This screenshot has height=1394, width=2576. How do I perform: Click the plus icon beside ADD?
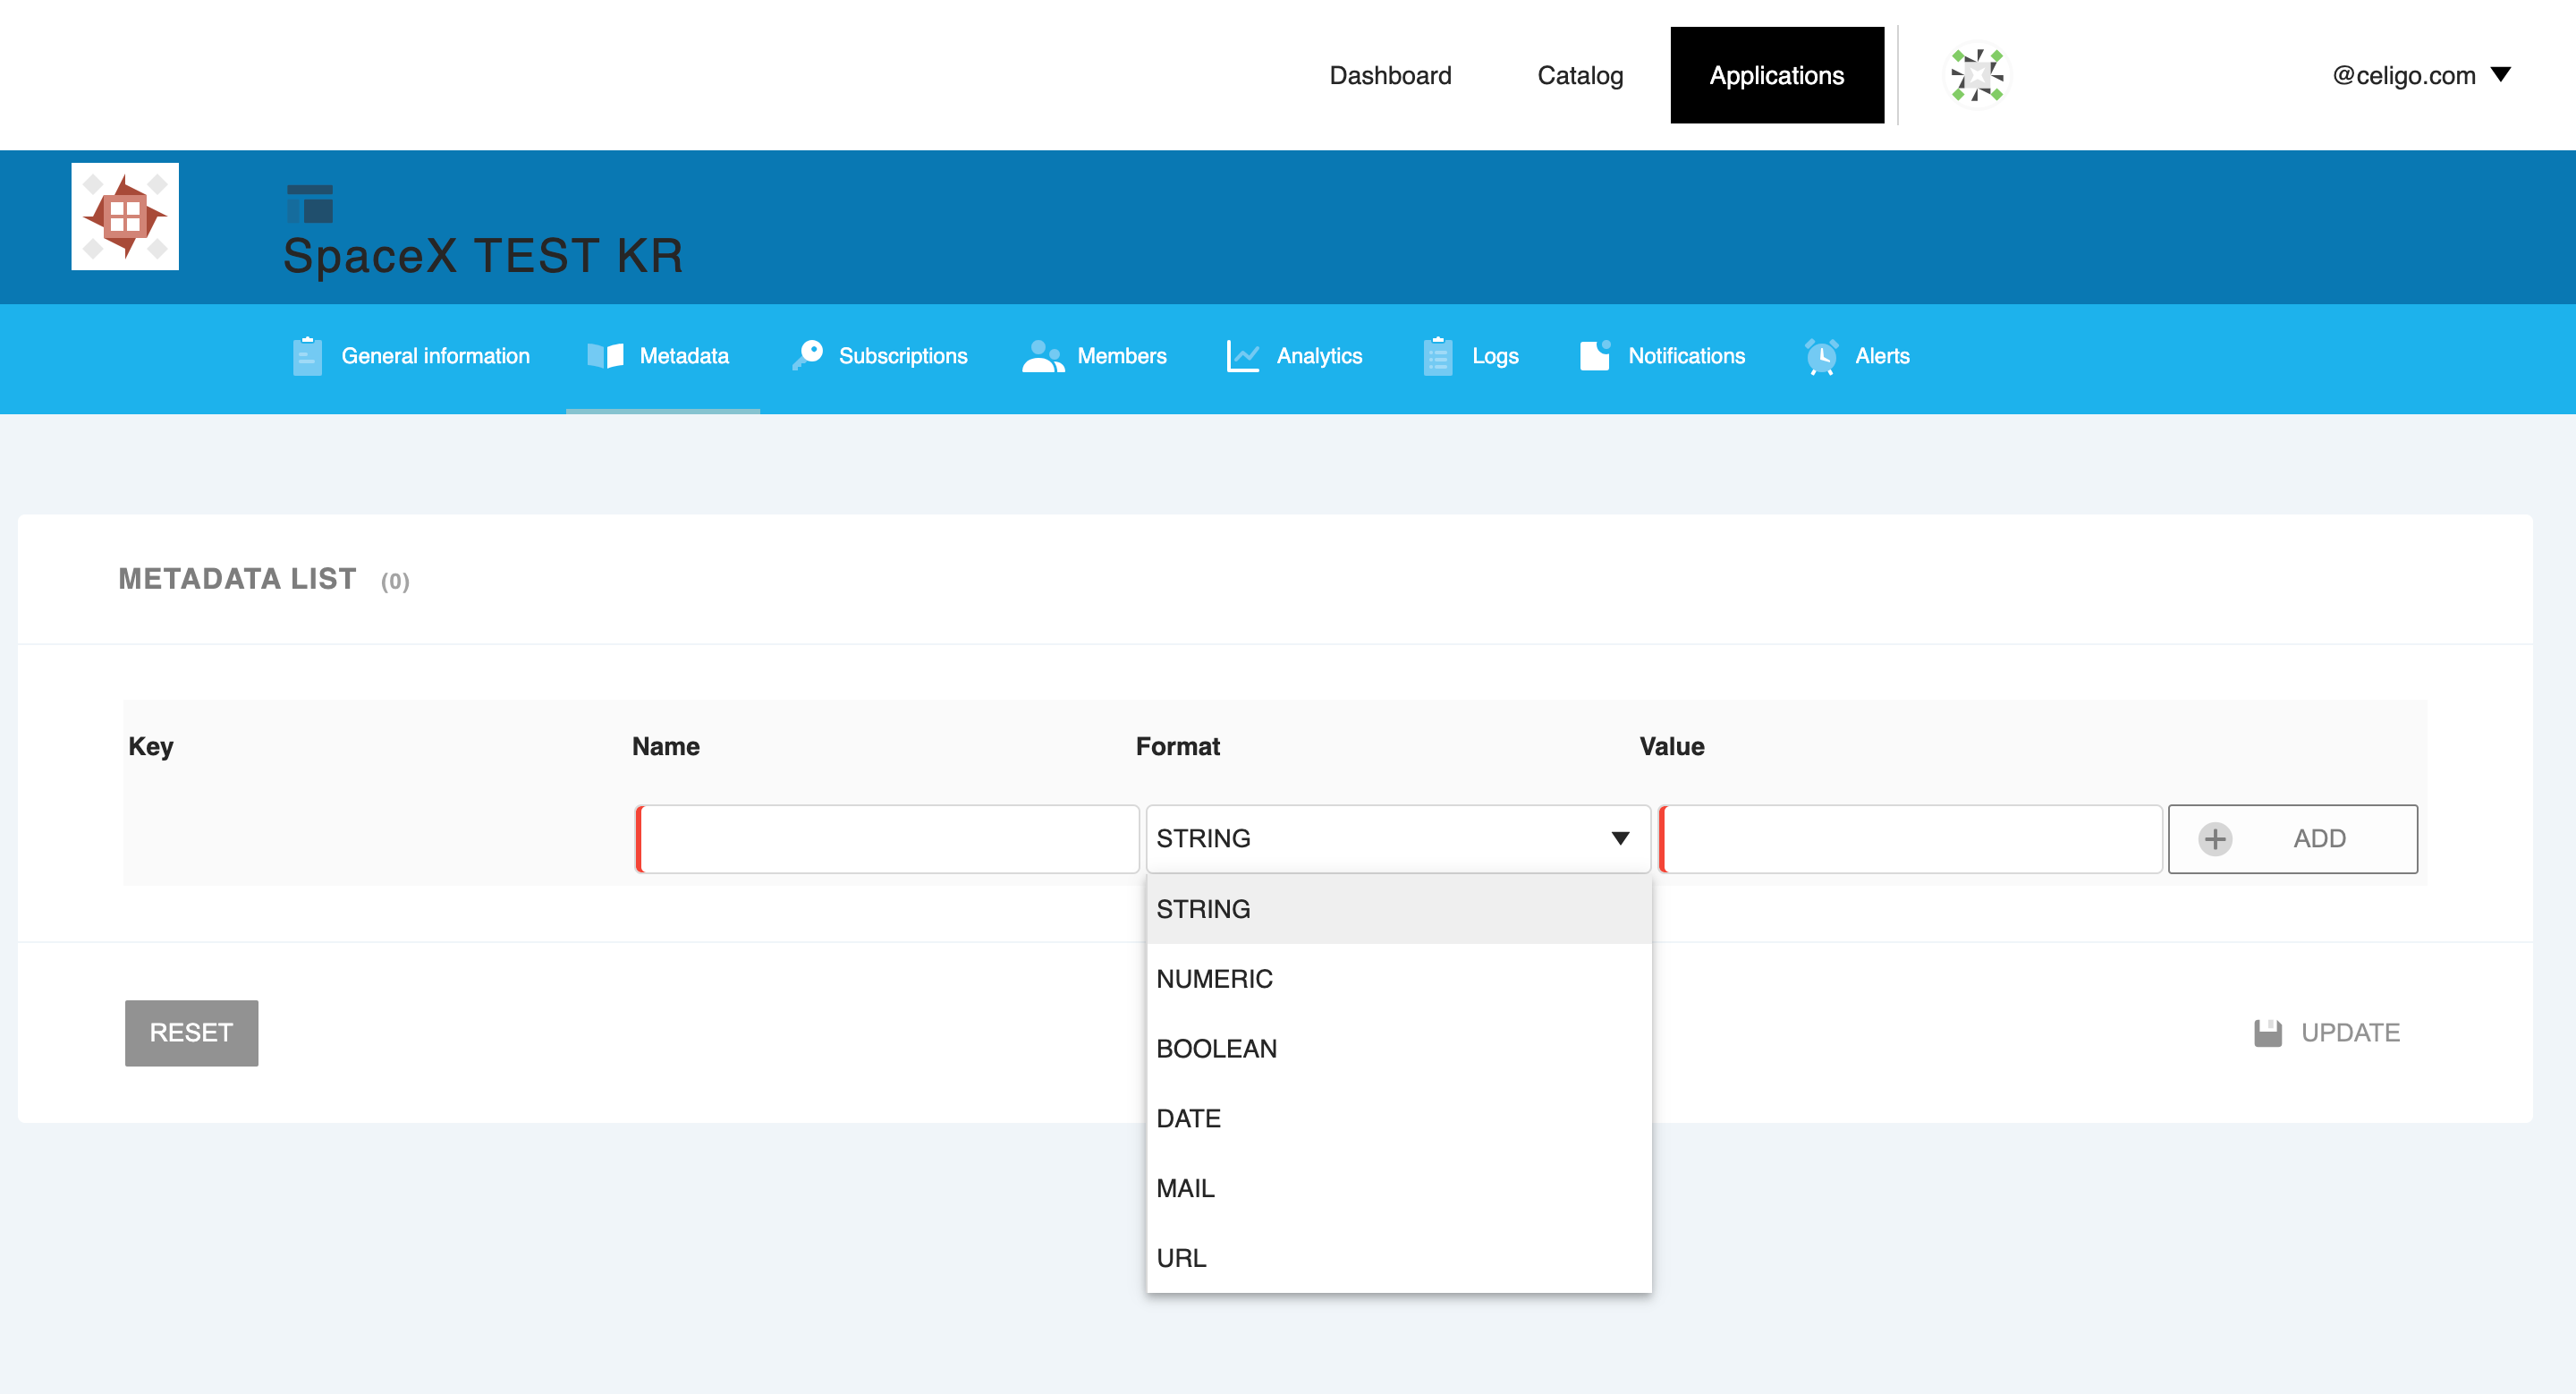[2213, 839]
